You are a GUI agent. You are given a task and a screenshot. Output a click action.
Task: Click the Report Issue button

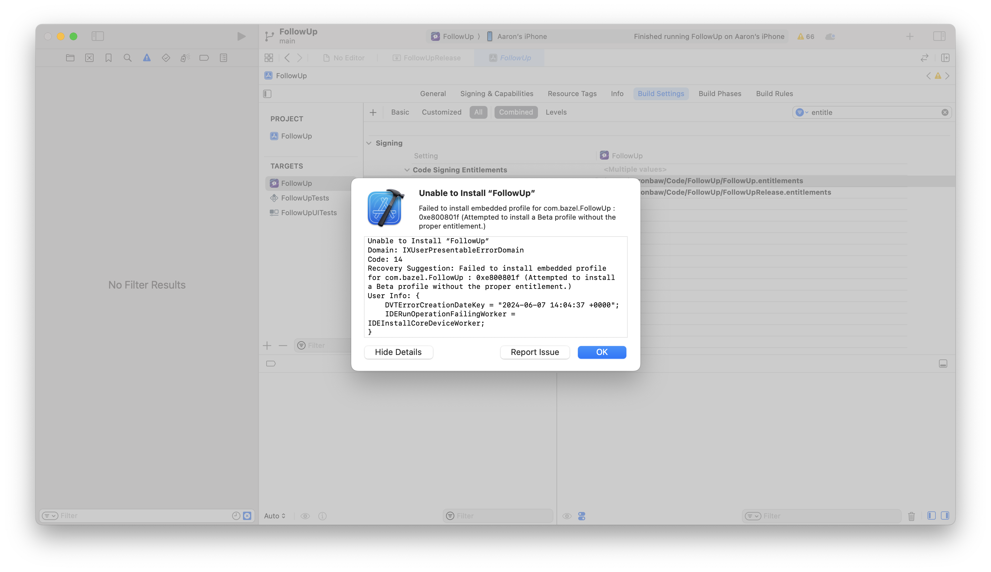[534, 352]
